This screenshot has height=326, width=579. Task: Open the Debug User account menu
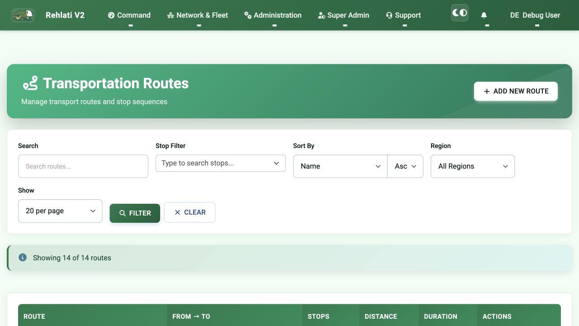pos(535,15)
